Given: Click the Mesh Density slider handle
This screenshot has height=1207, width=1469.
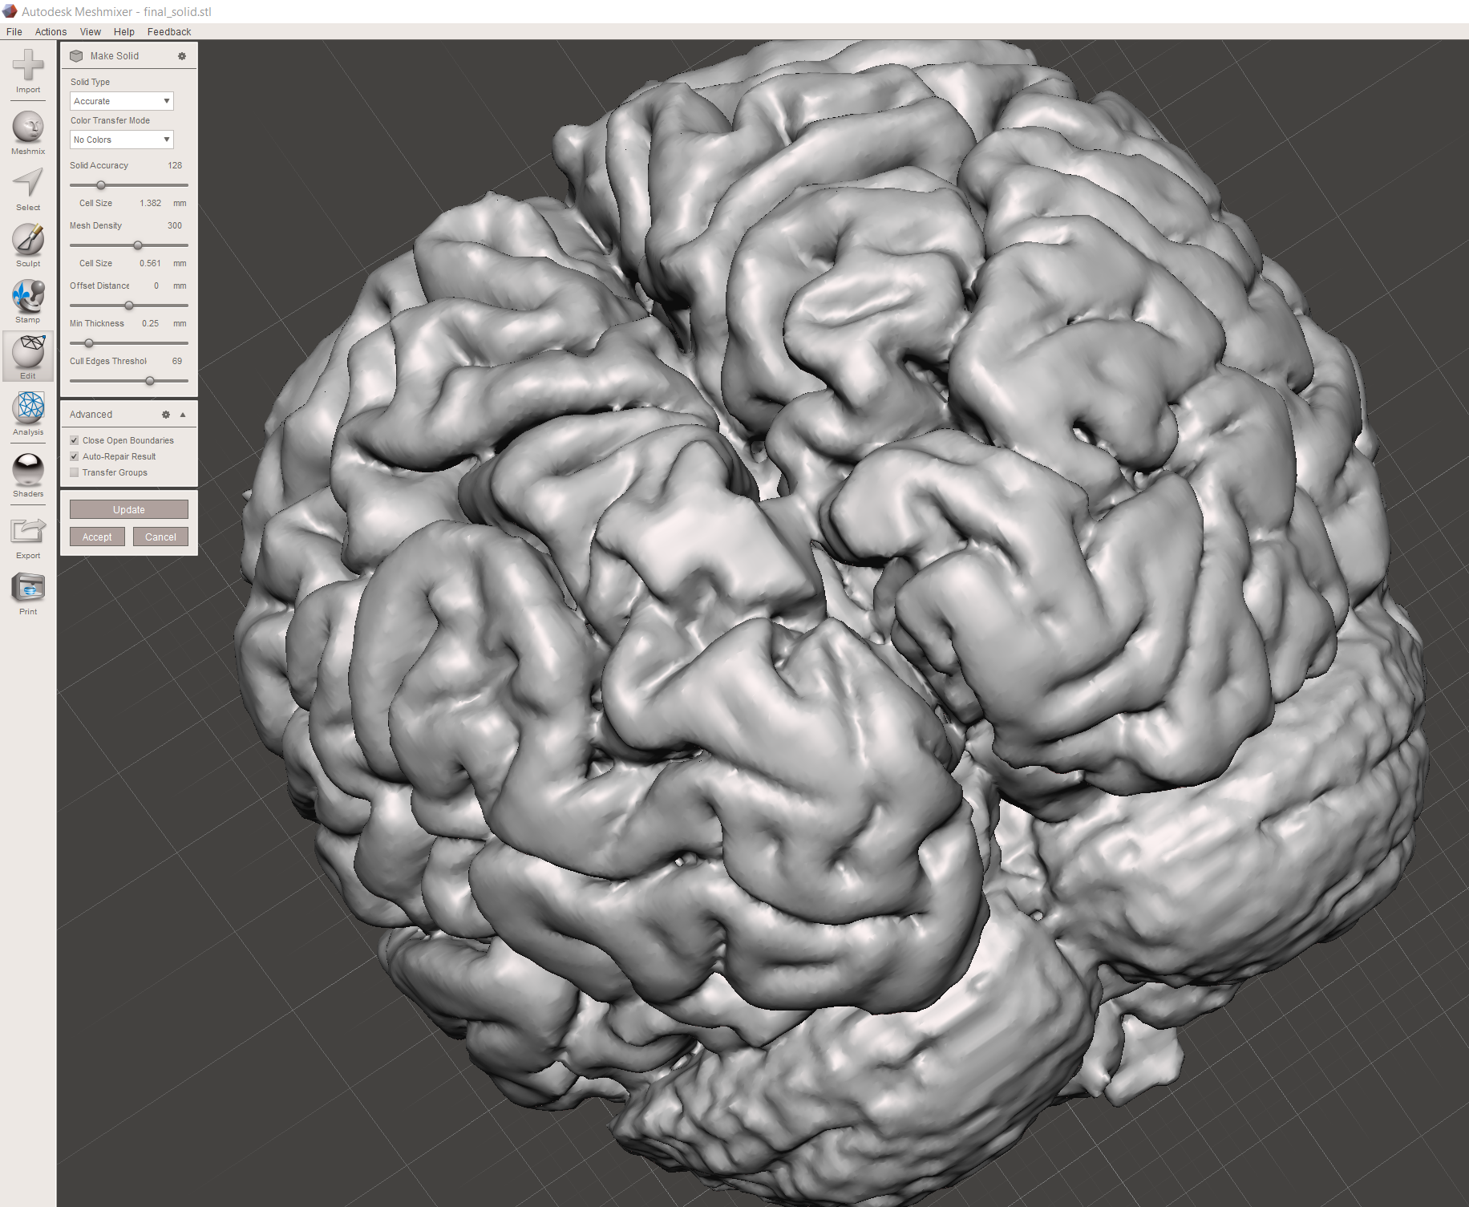Looking at the screenshot, I should coord(138,245).
